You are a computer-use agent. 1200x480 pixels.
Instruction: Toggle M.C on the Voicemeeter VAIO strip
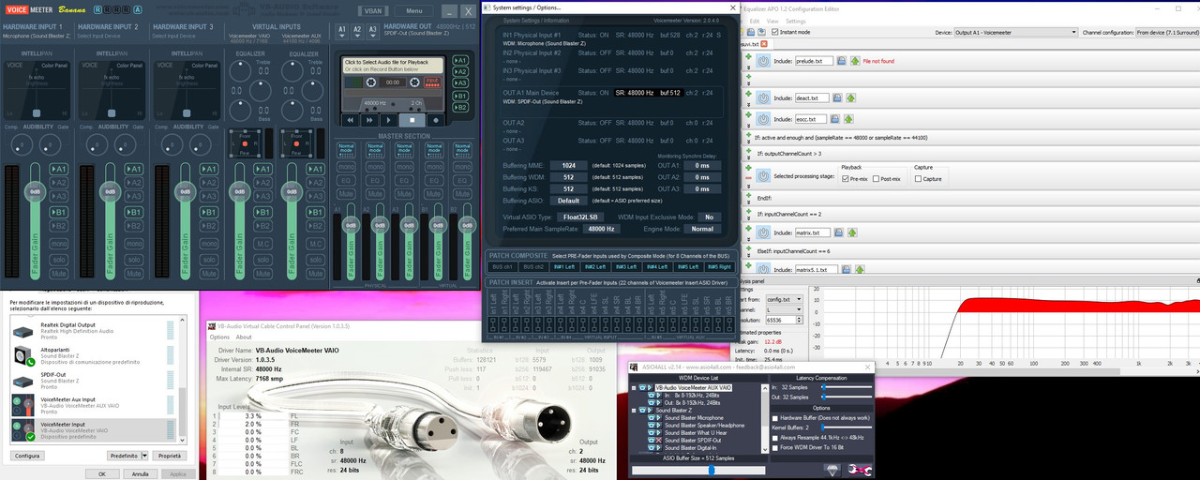263,243
